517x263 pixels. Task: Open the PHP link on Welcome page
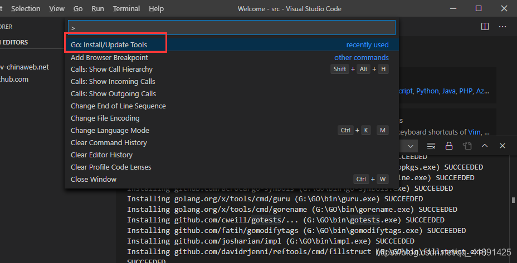pyautogui.click(x=466, y=91)
